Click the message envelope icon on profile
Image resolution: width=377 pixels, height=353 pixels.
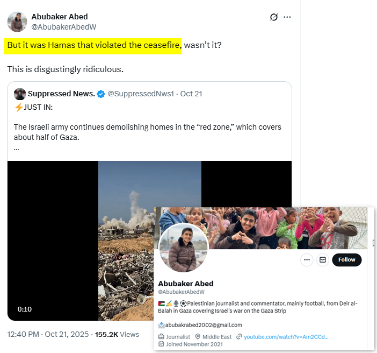pos(323,259)
